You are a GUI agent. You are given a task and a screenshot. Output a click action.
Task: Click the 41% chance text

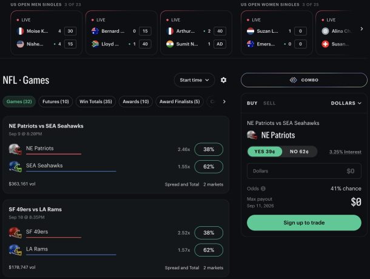346,189
